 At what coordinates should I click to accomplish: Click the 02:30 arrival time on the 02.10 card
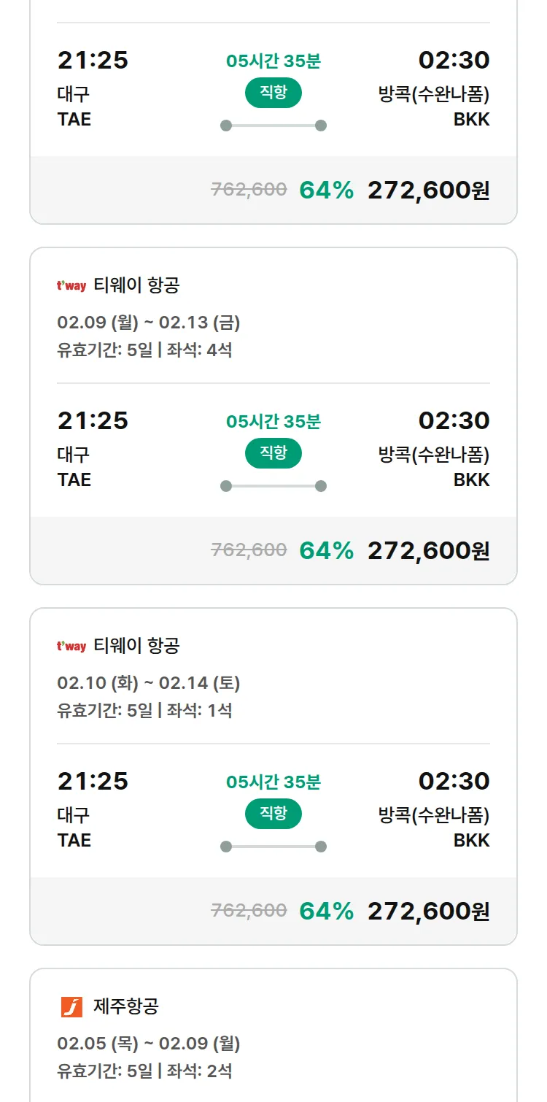point(454,782)
